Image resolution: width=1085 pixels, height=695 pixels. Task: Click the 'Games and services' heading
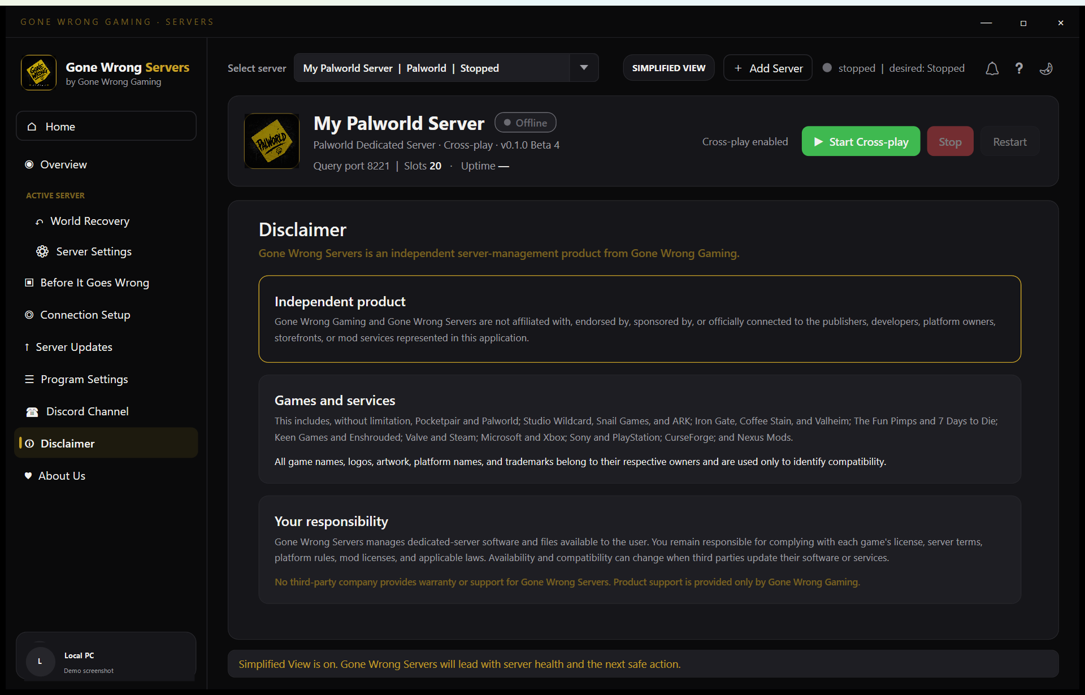pos(335,401)
